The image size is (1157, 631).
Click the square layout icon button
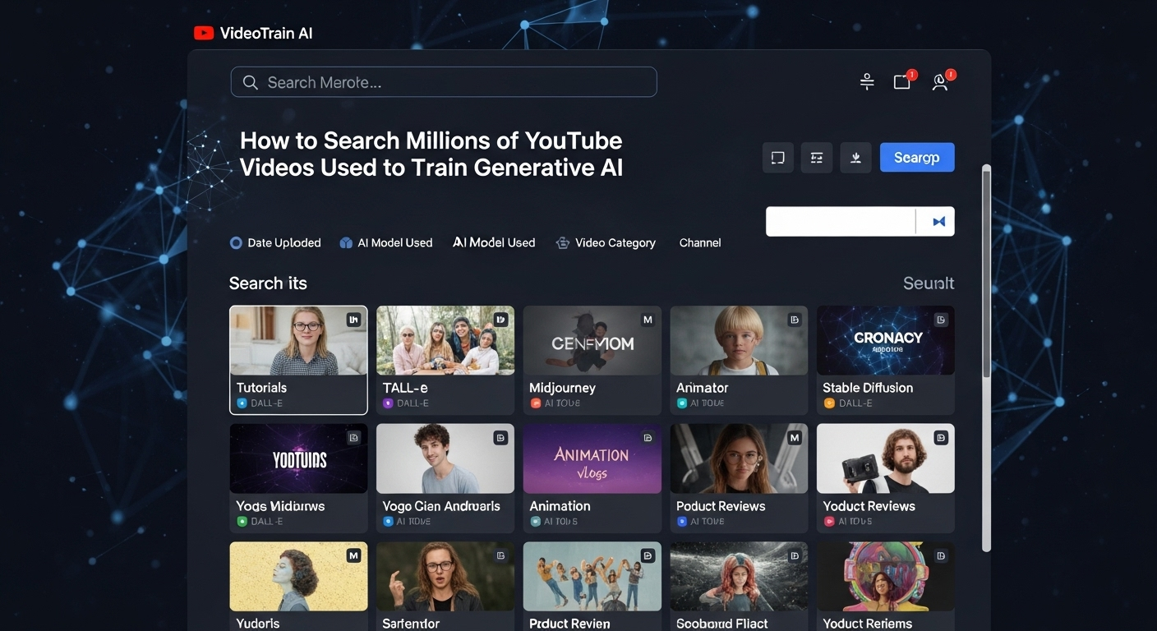777,158
